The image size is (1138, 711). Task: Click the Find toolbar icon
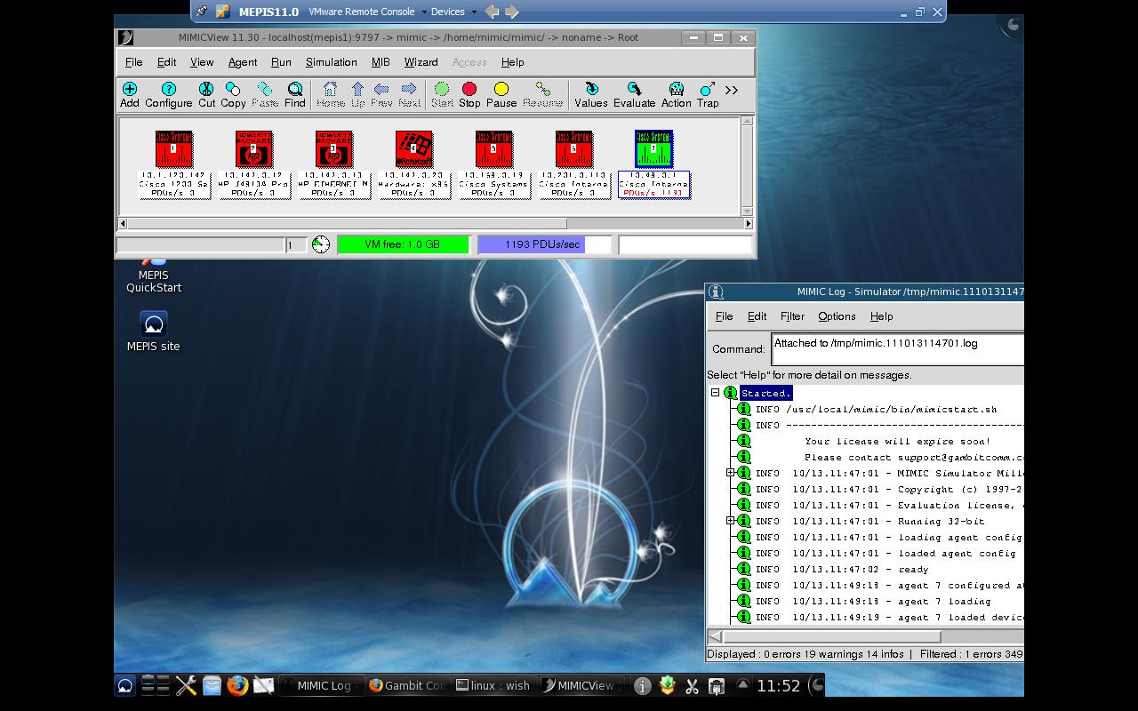click(295, 94)
